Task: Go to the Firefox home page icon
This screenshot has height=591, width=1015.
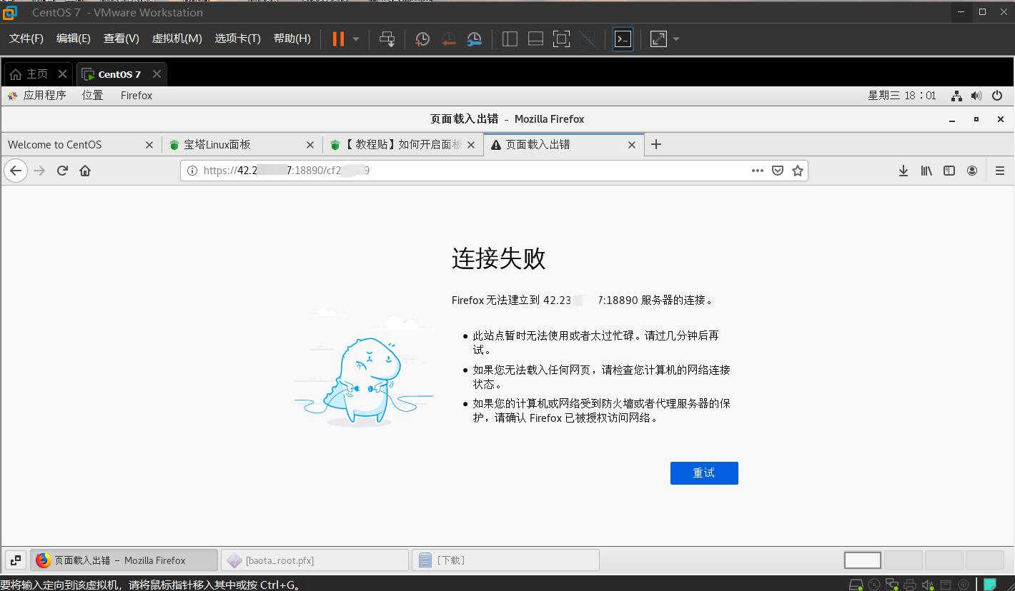Action: (x=85, y=171)
